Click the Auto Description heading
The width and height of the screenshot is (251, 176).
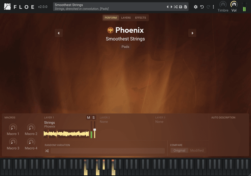coord(223,118)
